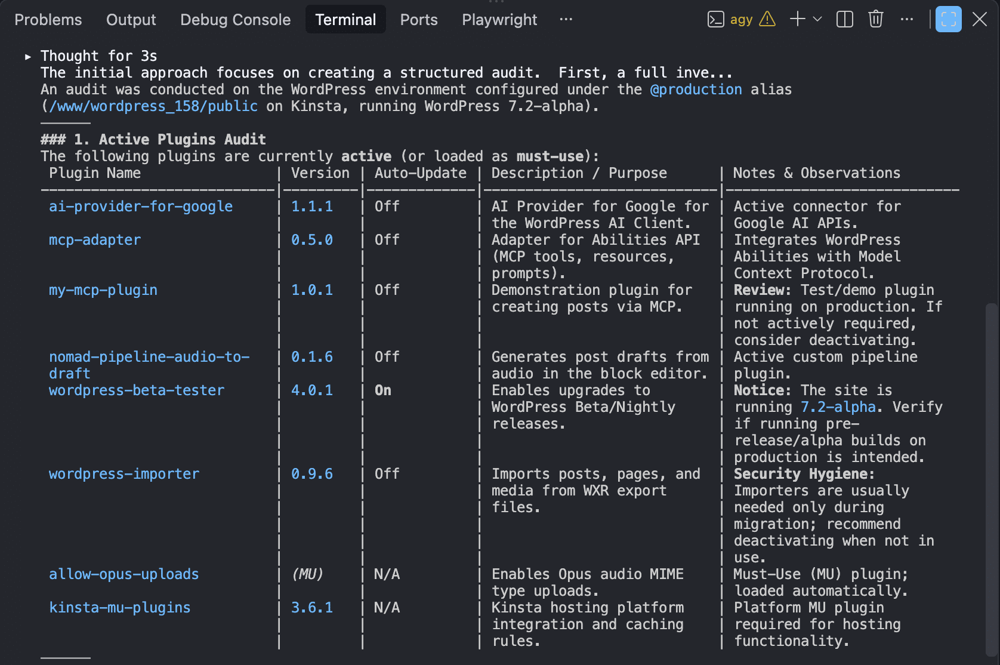Click the ai-provider-for-google plugin name
The height and width of the screenshot is (665, 1000).
(141, 207)
